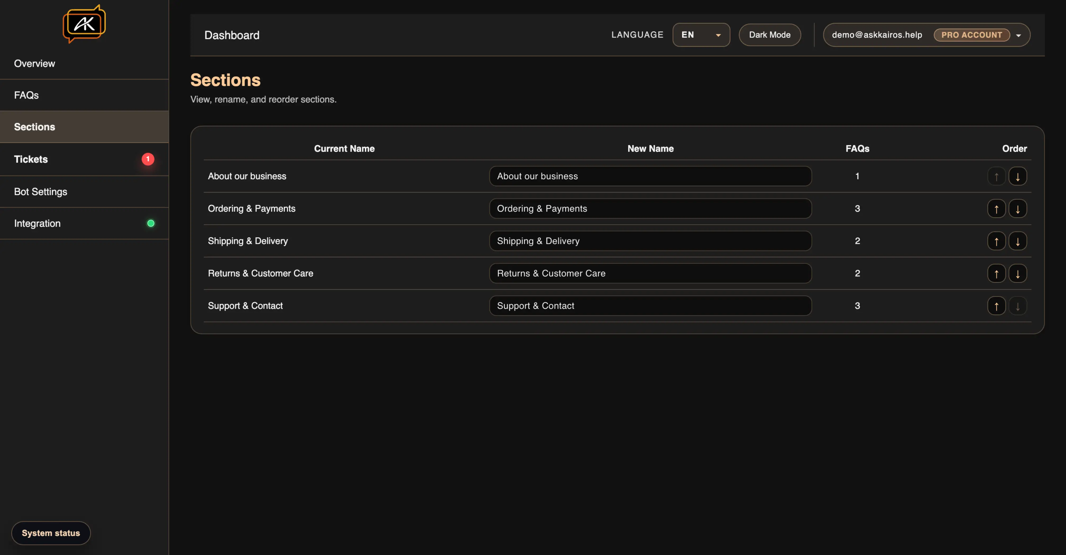Screen dimensions: 1066x555
Task: Click current name 'Returns & Customer Care'
Action: [260, 273]
